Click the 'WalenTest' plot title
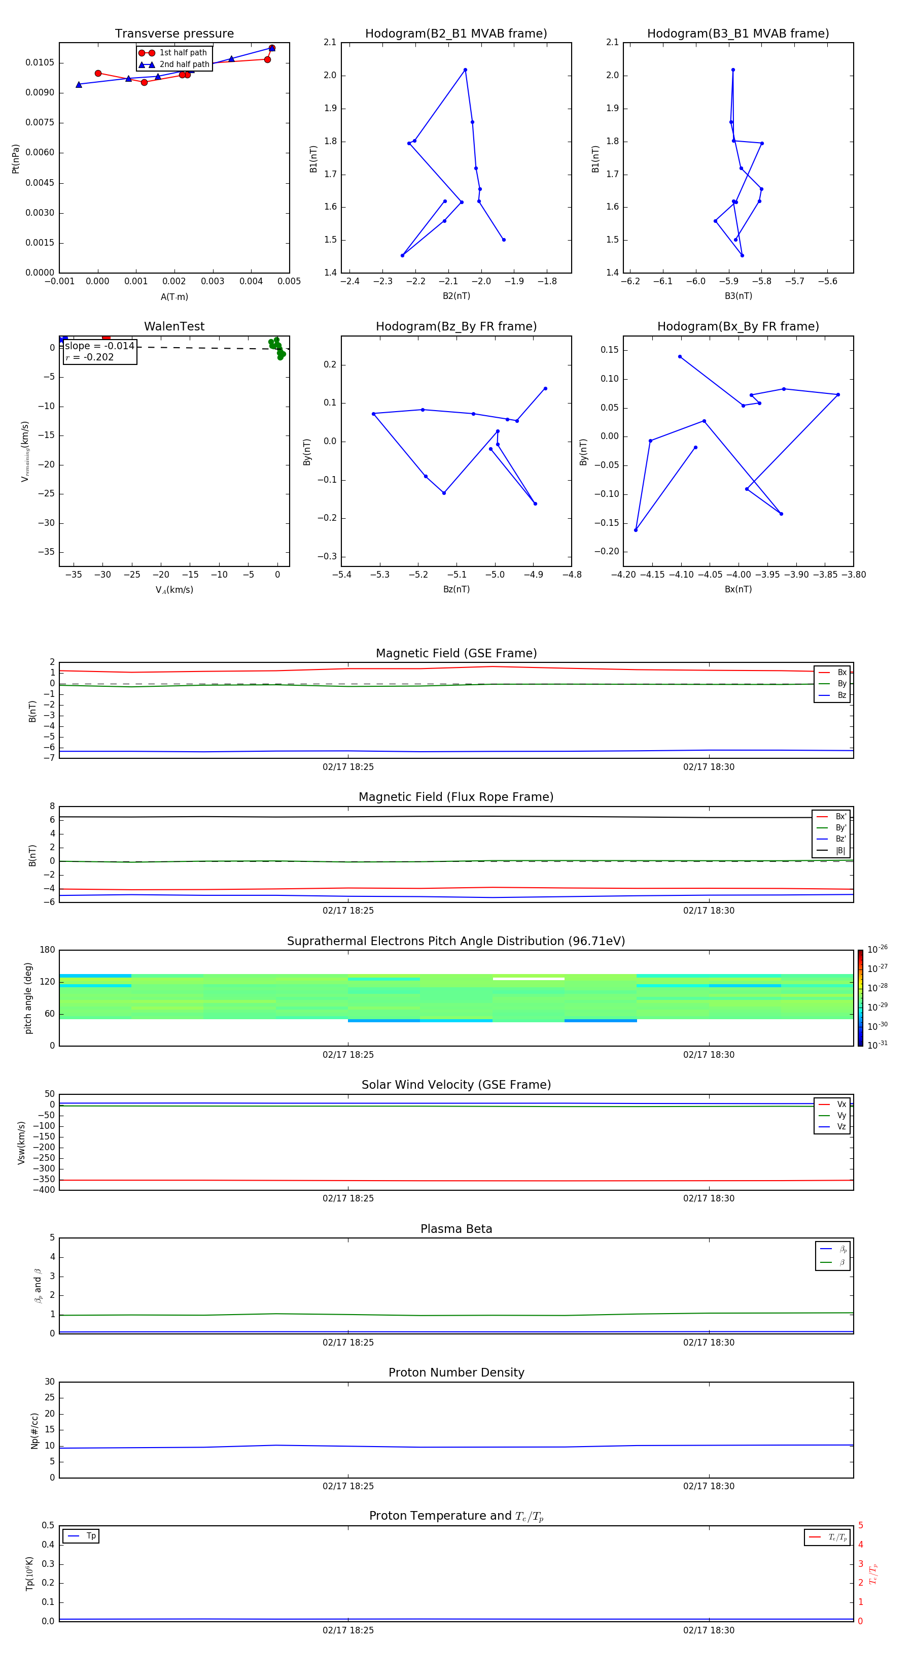913x1675 pixels. pyautogui.click(x=174, y=326)
